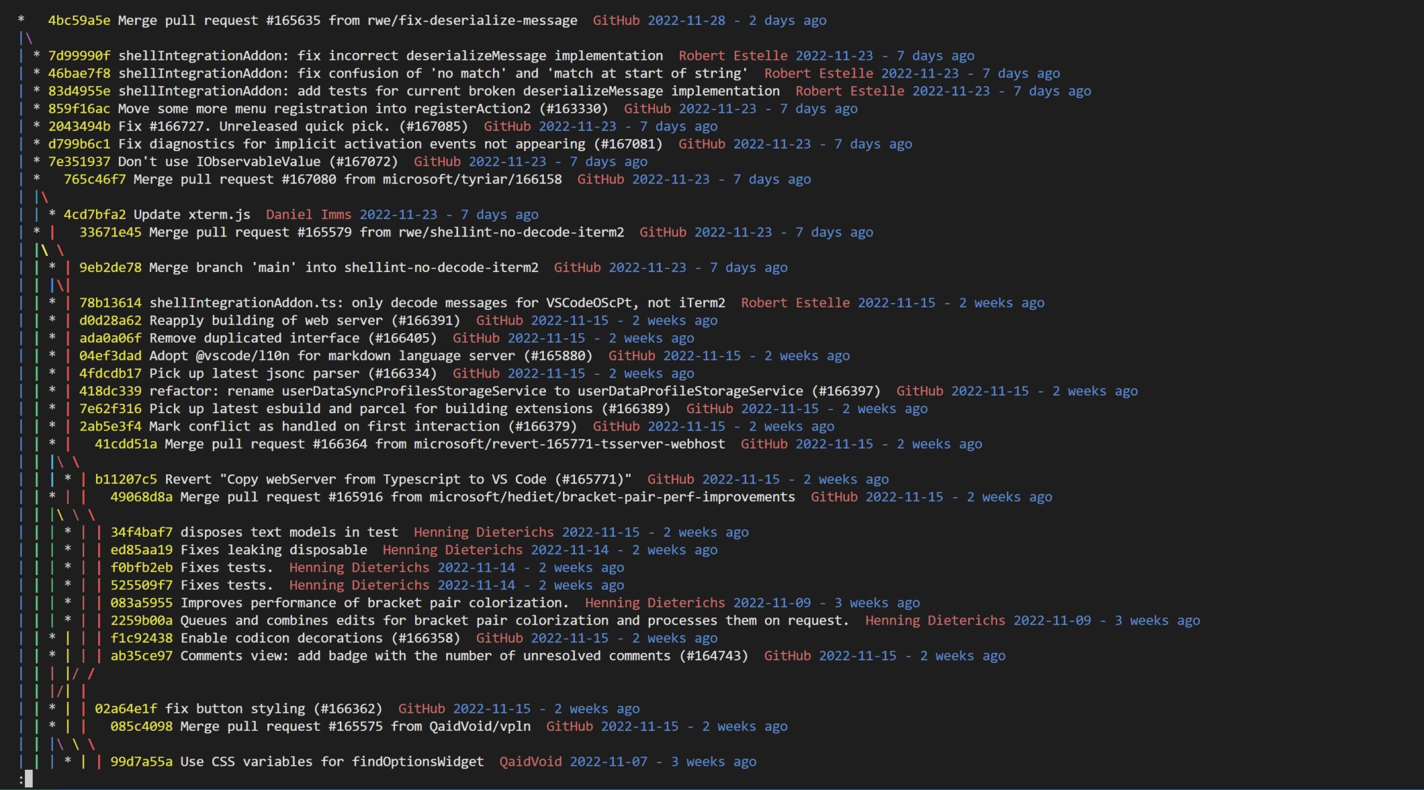The width and height of the screenshot is (1424, 790).
Task: Select 'Update xterm.js' commit message
Action: coord(192,214)
